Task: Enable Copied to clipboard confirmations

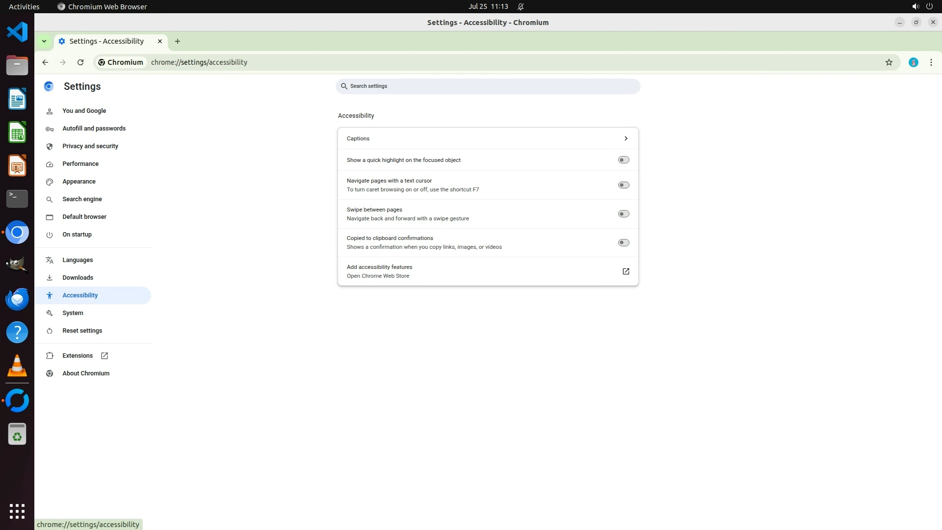Action: [x=623, y=242]
